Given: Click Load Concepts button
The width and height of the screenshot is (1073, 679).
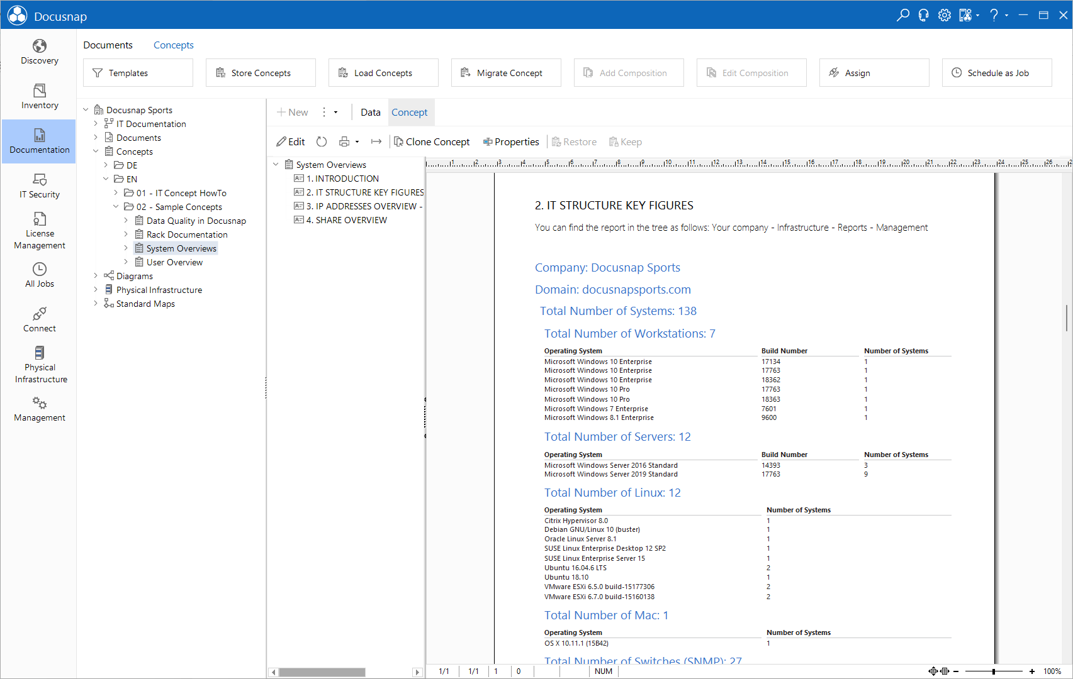Looking at the screenshot, I should [x=383, y=73].
